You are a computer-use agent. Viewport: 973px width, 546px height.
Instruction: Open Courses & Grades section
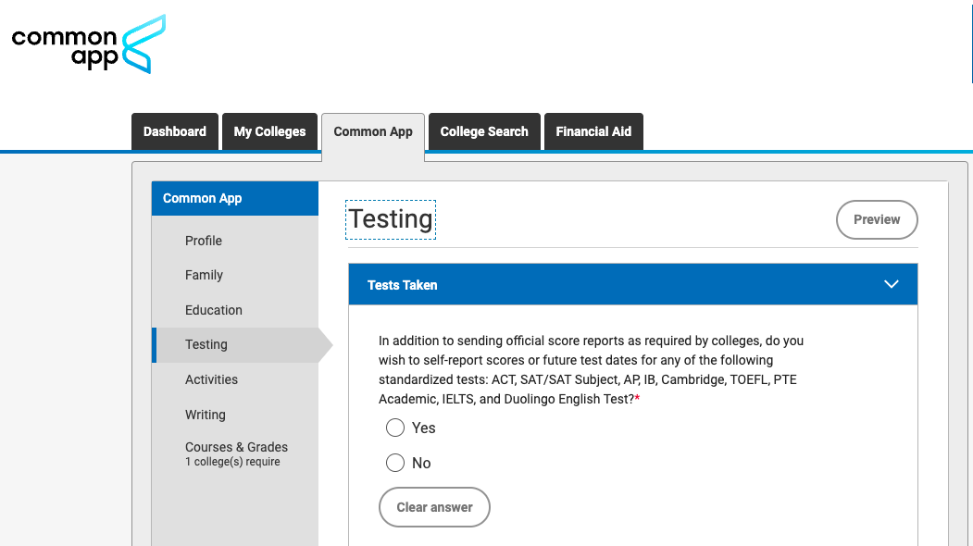point(236,447)
